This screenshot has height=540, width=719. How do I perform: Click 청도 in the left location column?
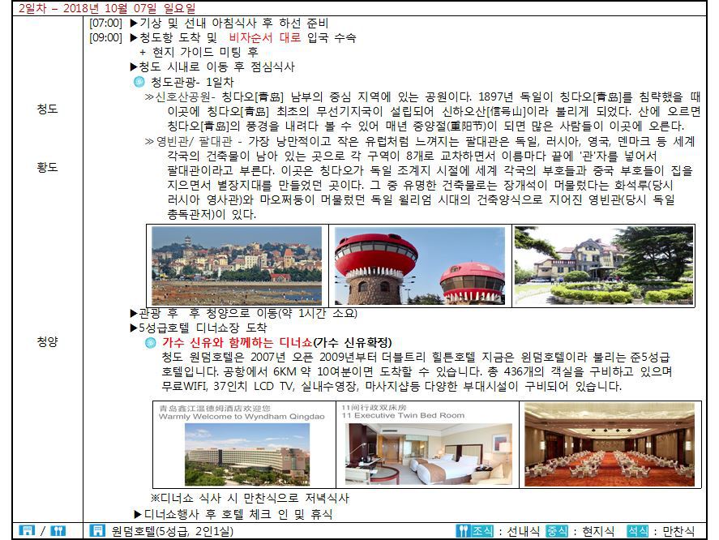click(x=47, y=109)
